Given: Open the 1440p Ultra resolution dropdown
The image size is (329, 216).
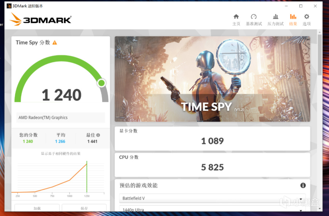Looking at the screenshot, I should click(x=212, y=209).
